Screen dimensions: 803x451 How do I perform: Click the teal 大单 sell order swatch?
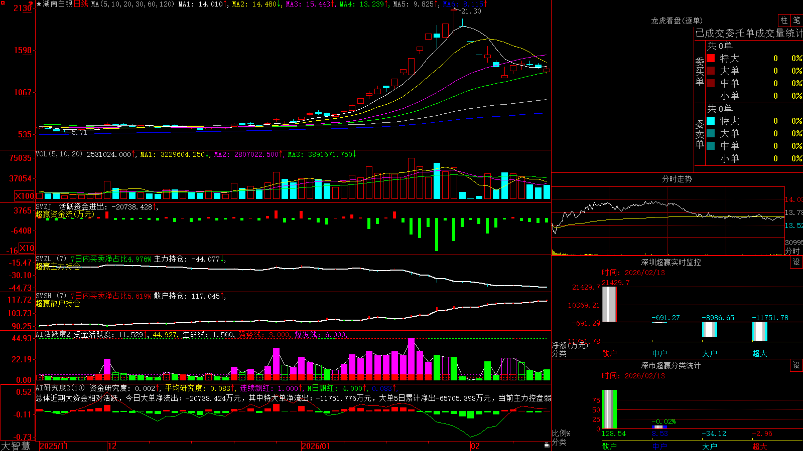click(711, 133)
